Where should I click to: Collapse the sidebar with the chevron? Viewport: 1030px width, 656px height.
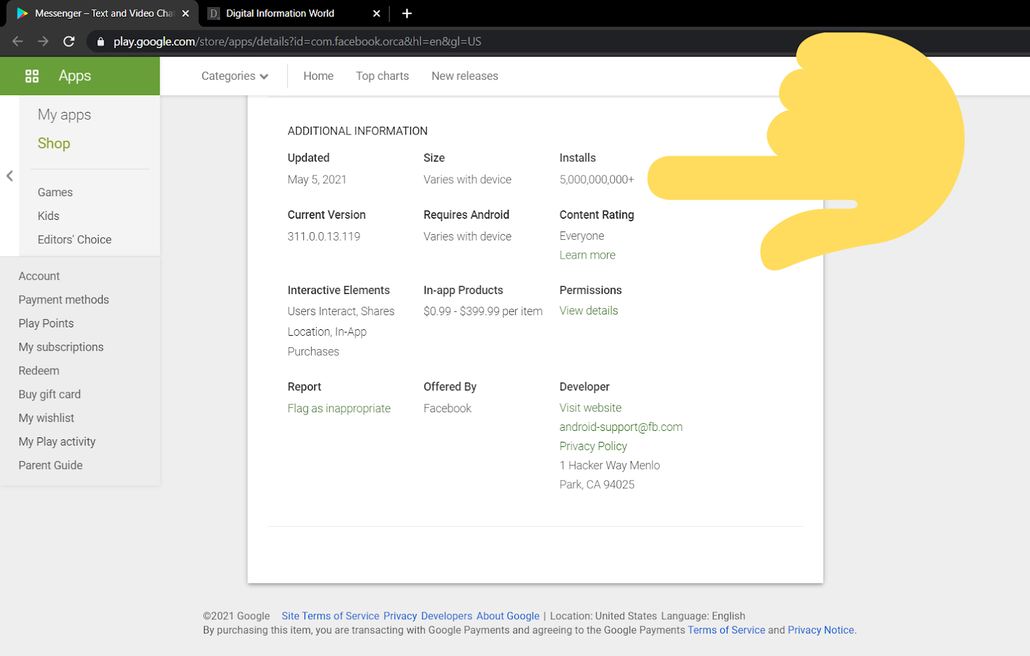pos(9,175)
